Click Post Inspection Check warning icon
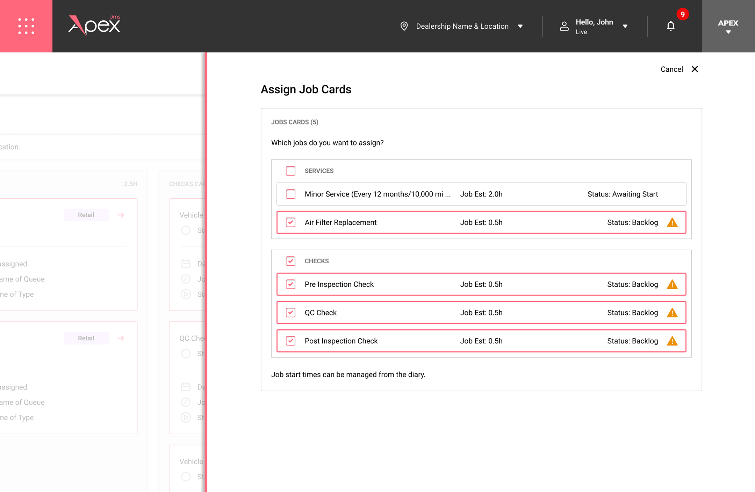Image resolution: width=755 pixels, height=492 pixels. click(672, 341)
